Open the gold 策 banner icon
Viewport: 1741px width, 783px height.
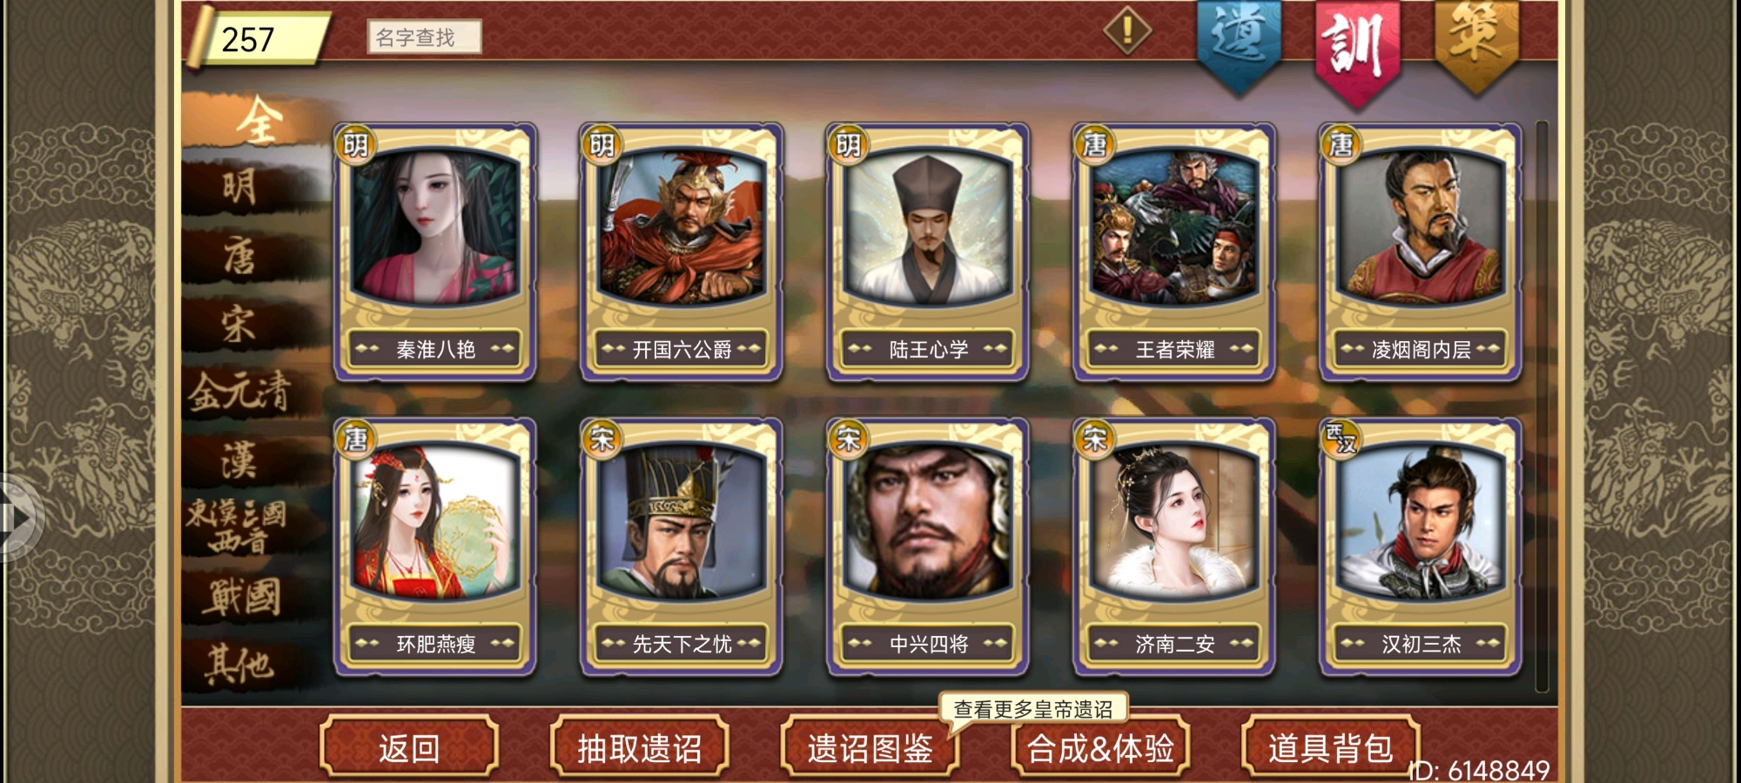point(1475,43)
